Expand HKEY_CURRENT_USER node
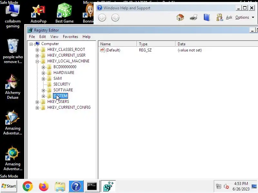The width and height of the screenshot is (258, 193). click(37, 56)
